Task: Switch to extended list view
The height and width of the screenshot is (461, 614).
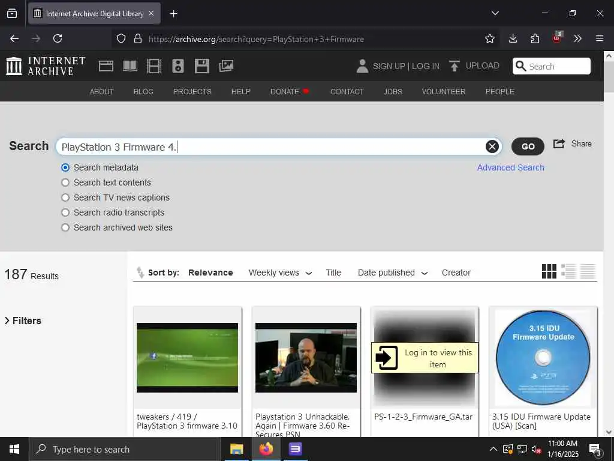Action: click(568, 271)
